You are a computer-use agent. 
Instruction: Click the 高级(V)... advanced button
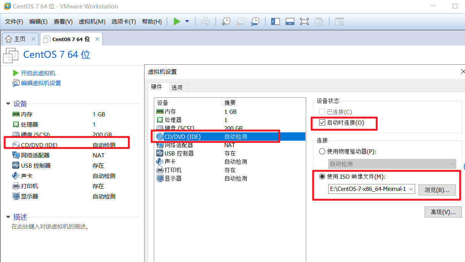pos(443,212)
